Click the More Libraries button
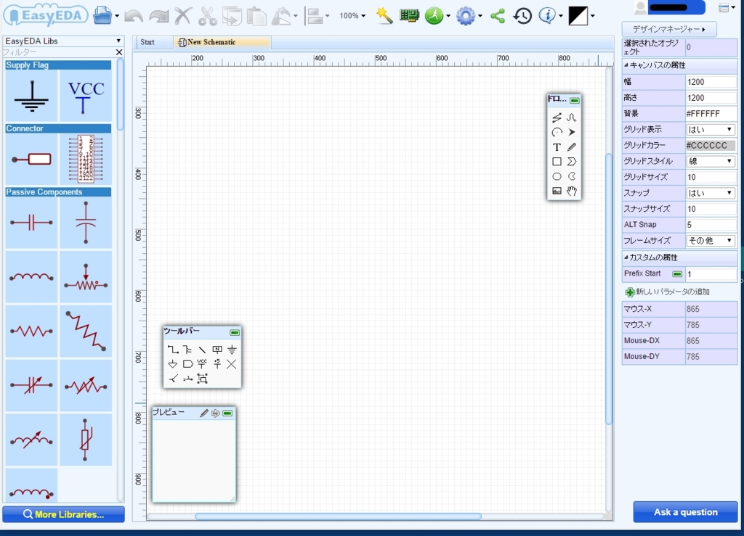This screenshot has width=744, height=536. click(x=64, y=514)
